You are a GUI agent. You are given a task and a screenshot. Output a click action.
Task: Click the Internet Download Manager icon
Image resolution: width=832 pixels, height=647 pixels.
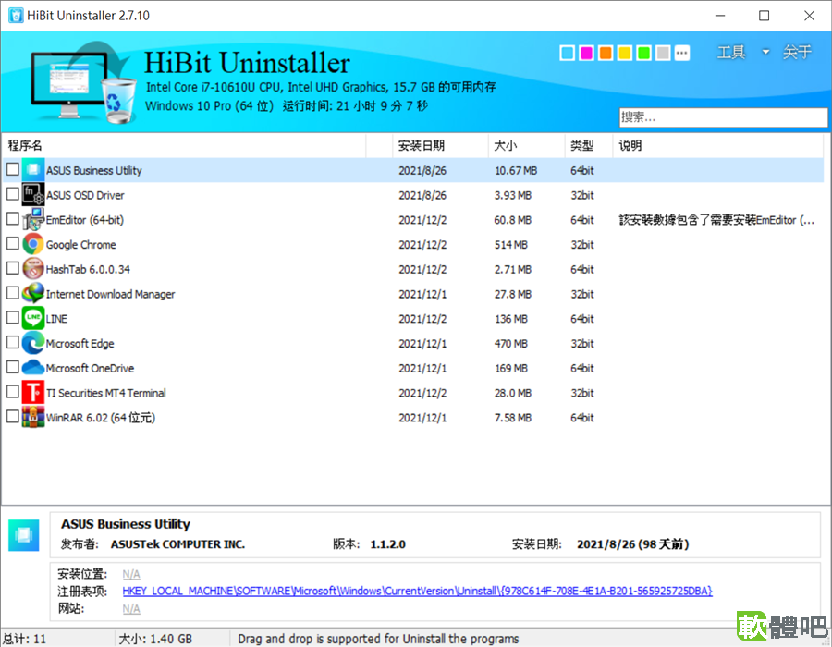[33, 293]
